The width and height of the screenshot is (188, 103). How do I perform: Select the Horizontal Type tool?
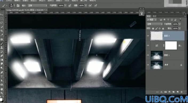coord(2,76)
